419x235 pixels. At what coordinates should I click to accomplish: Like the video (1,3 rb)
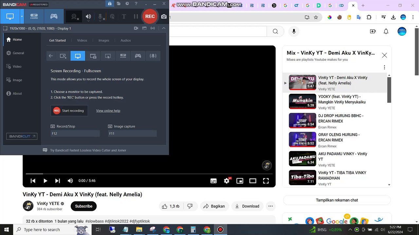coord(171,206)
